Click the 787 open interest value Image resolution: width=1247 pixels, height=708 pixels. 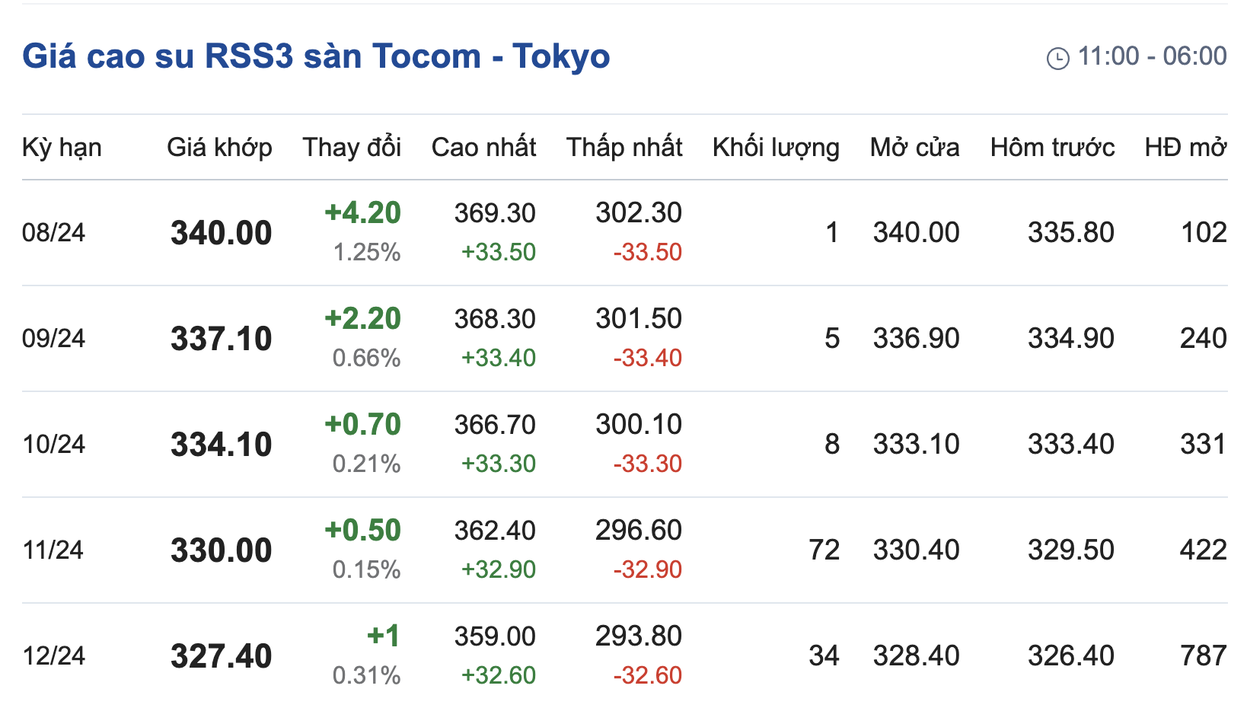coord(1203,655)
